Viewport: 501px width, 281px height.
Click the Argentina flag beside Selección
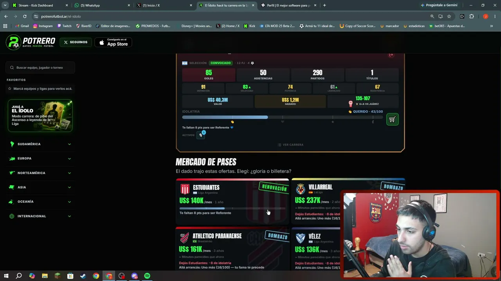coord(185,63)
